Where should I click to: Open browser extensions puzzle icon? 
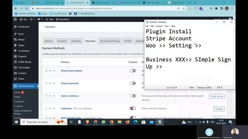216,8
